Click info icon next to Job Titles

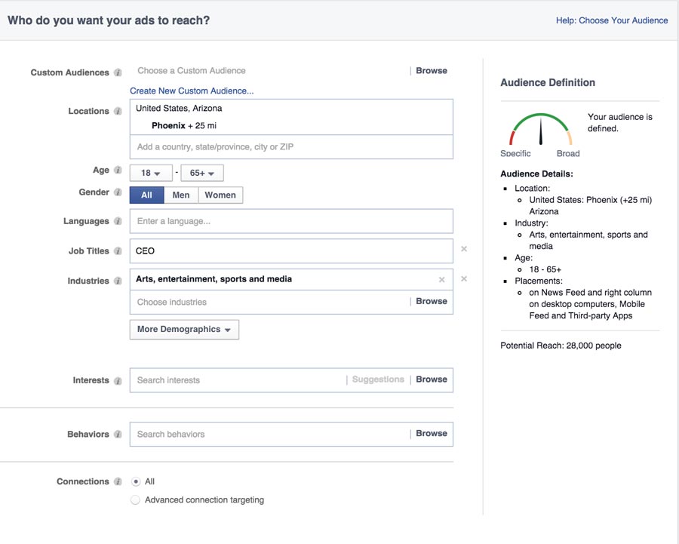[x=118, y=251]
